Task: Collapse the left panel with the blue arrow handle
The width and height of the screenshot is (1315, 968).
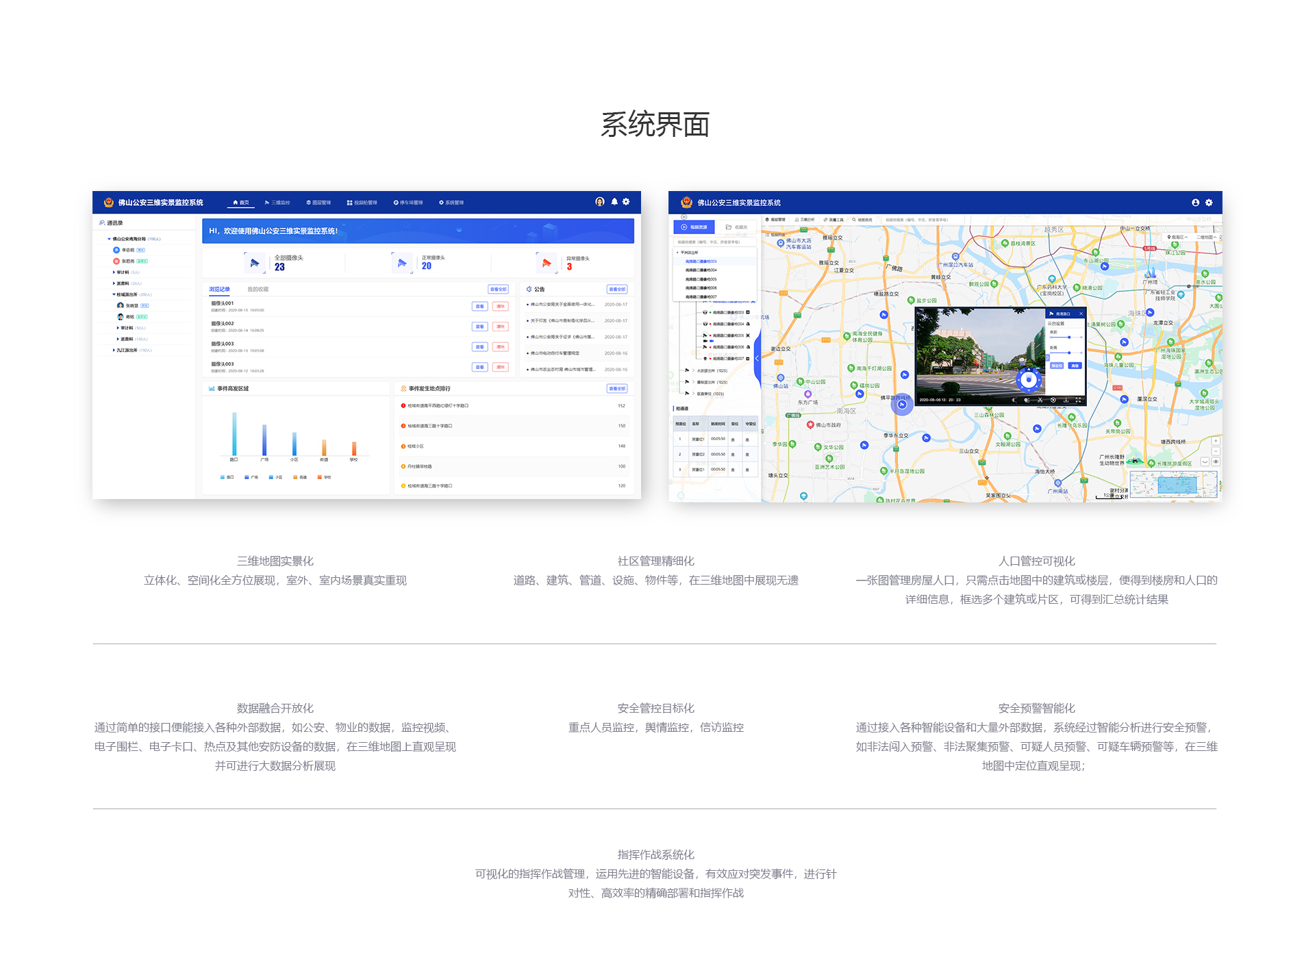Action: pyautogui.click(x=757, y=358)
